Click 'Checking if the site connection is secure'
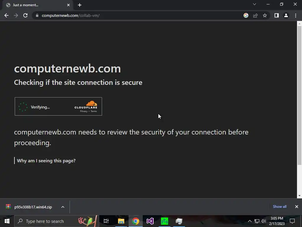The width and height of the screenshot is (302, 227). 78,83
